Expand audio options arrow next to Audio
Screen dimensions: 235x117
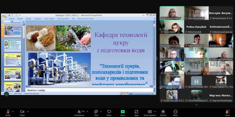tap(13, 111)
